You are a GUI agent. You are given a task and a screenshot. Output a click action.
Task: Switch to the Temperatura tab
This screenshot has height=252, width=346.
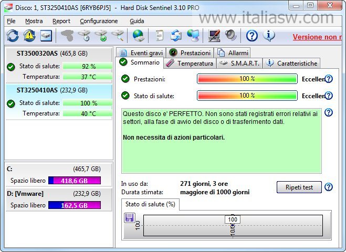pos(190,64)
